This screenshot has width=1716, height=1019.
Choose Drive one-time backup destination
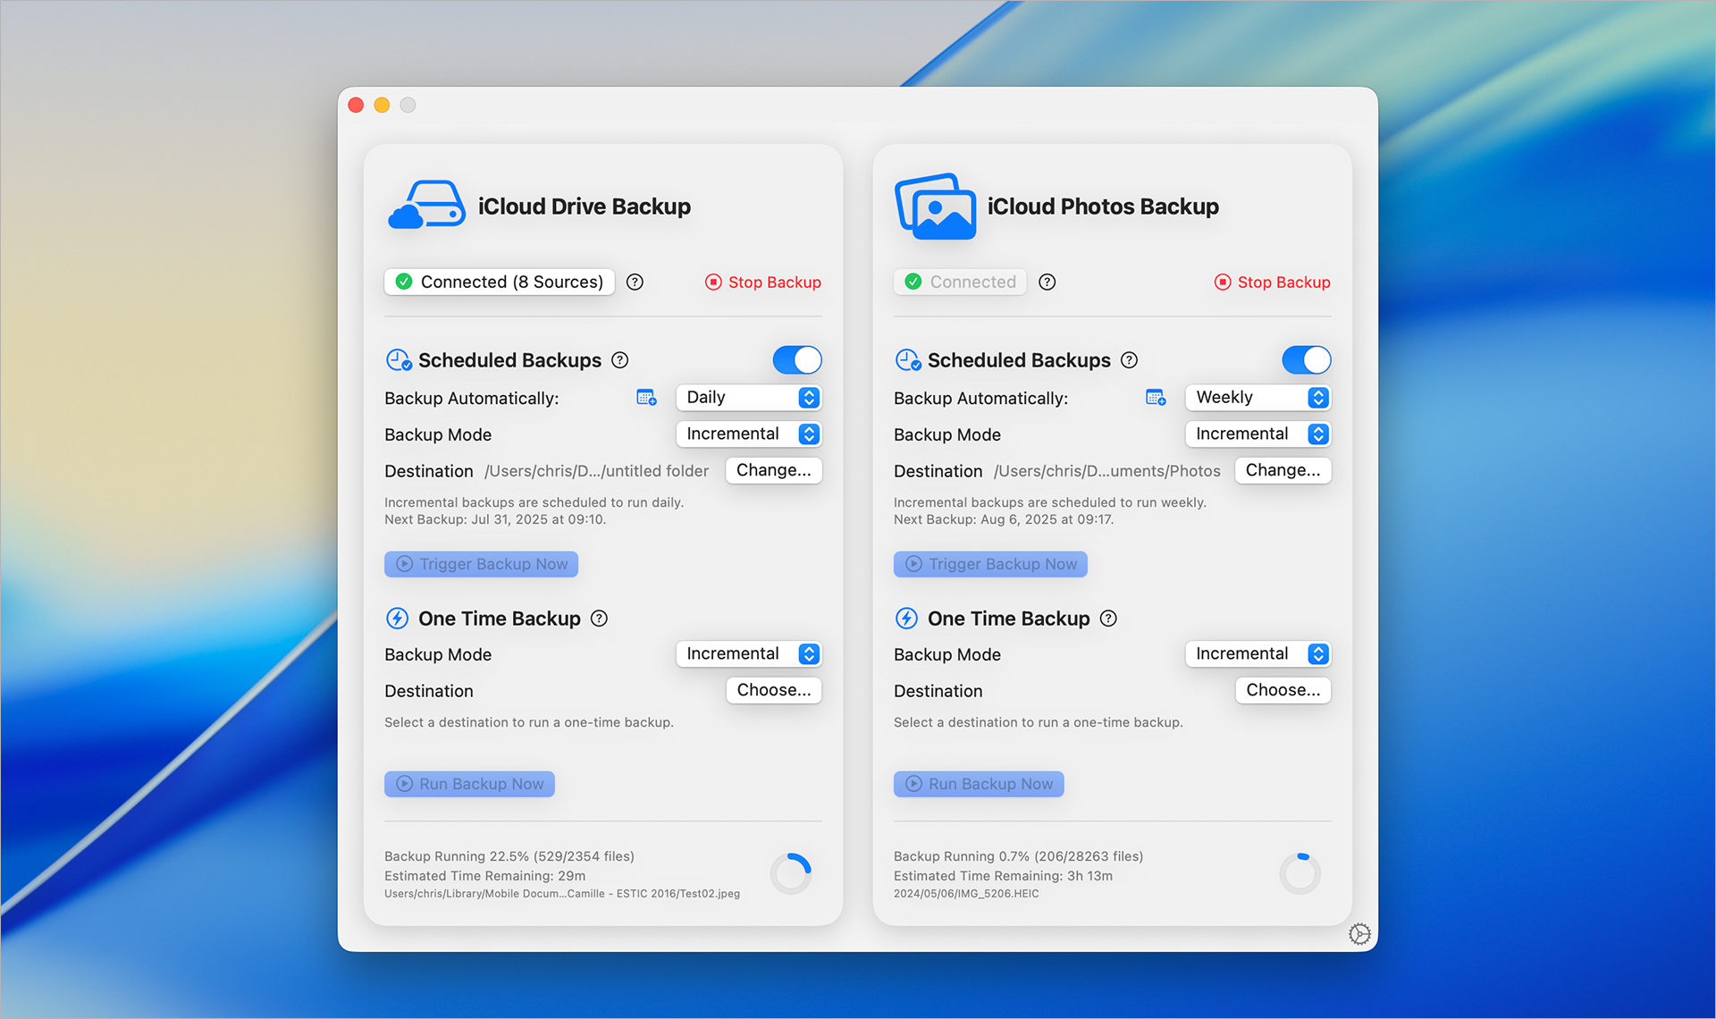pos(774,690)
